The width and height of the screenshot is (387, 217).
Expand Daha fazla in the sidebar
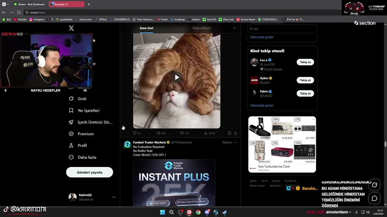click(83, 157)
